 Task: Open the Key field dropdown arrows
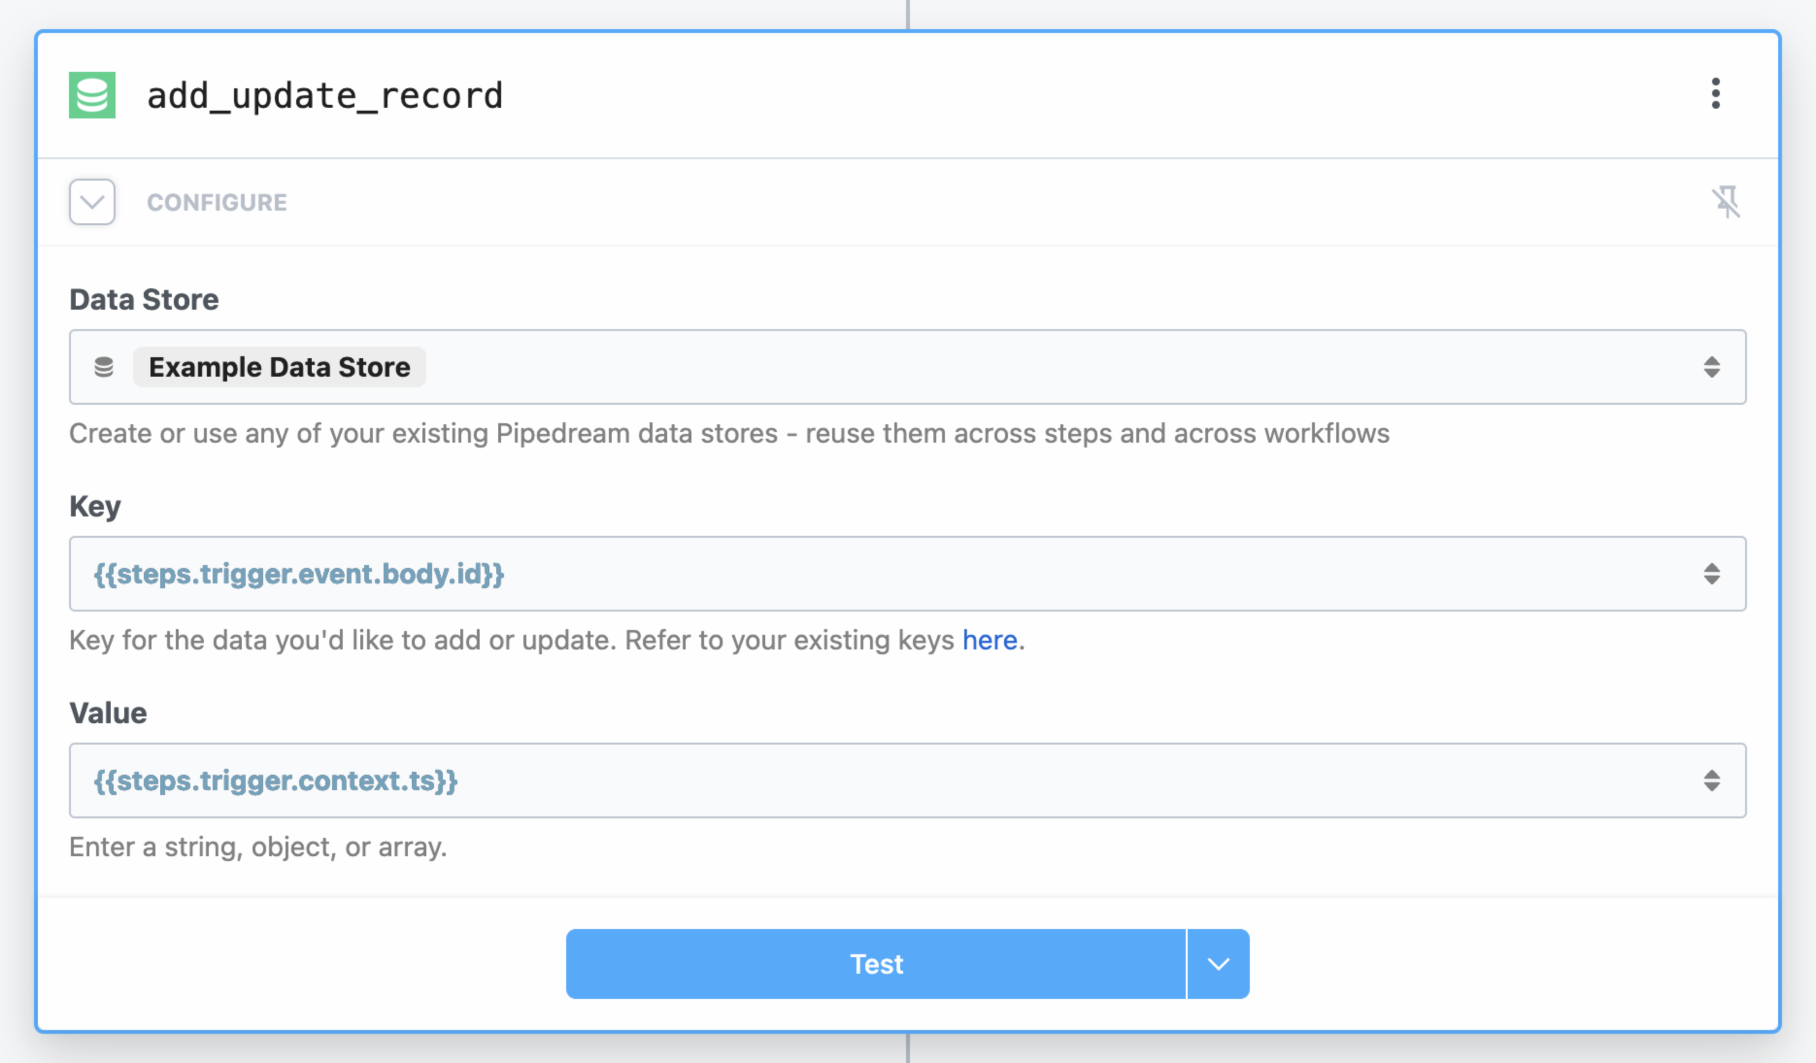pyautogui.click(x=1712, y=574)
